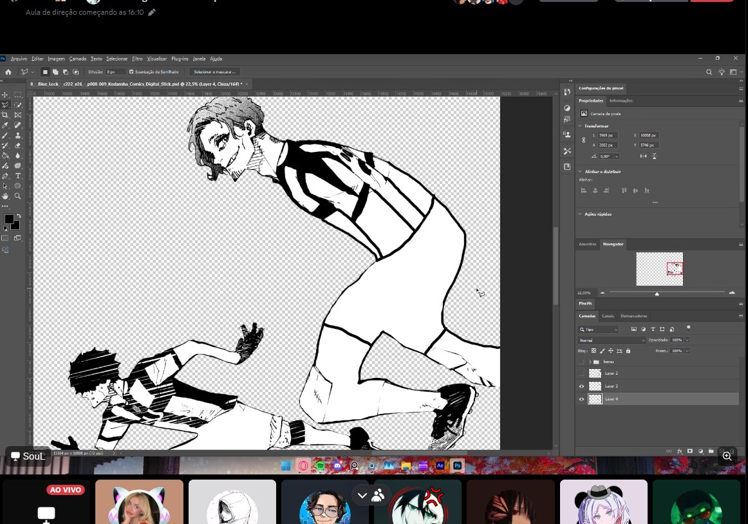This screenshot has width=748, height=524.
Task: Filter layers by pixel layer type
Action: [x=634, y=330]
